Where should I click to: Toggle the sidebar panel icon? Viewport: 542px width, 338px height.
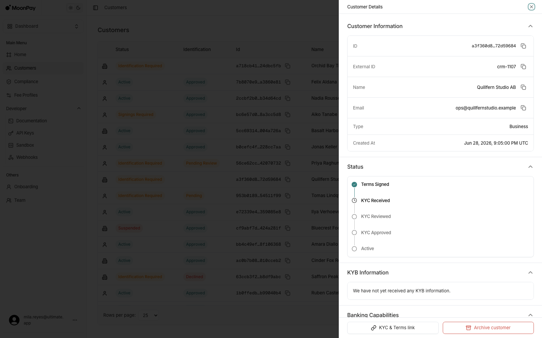[96, 8]
